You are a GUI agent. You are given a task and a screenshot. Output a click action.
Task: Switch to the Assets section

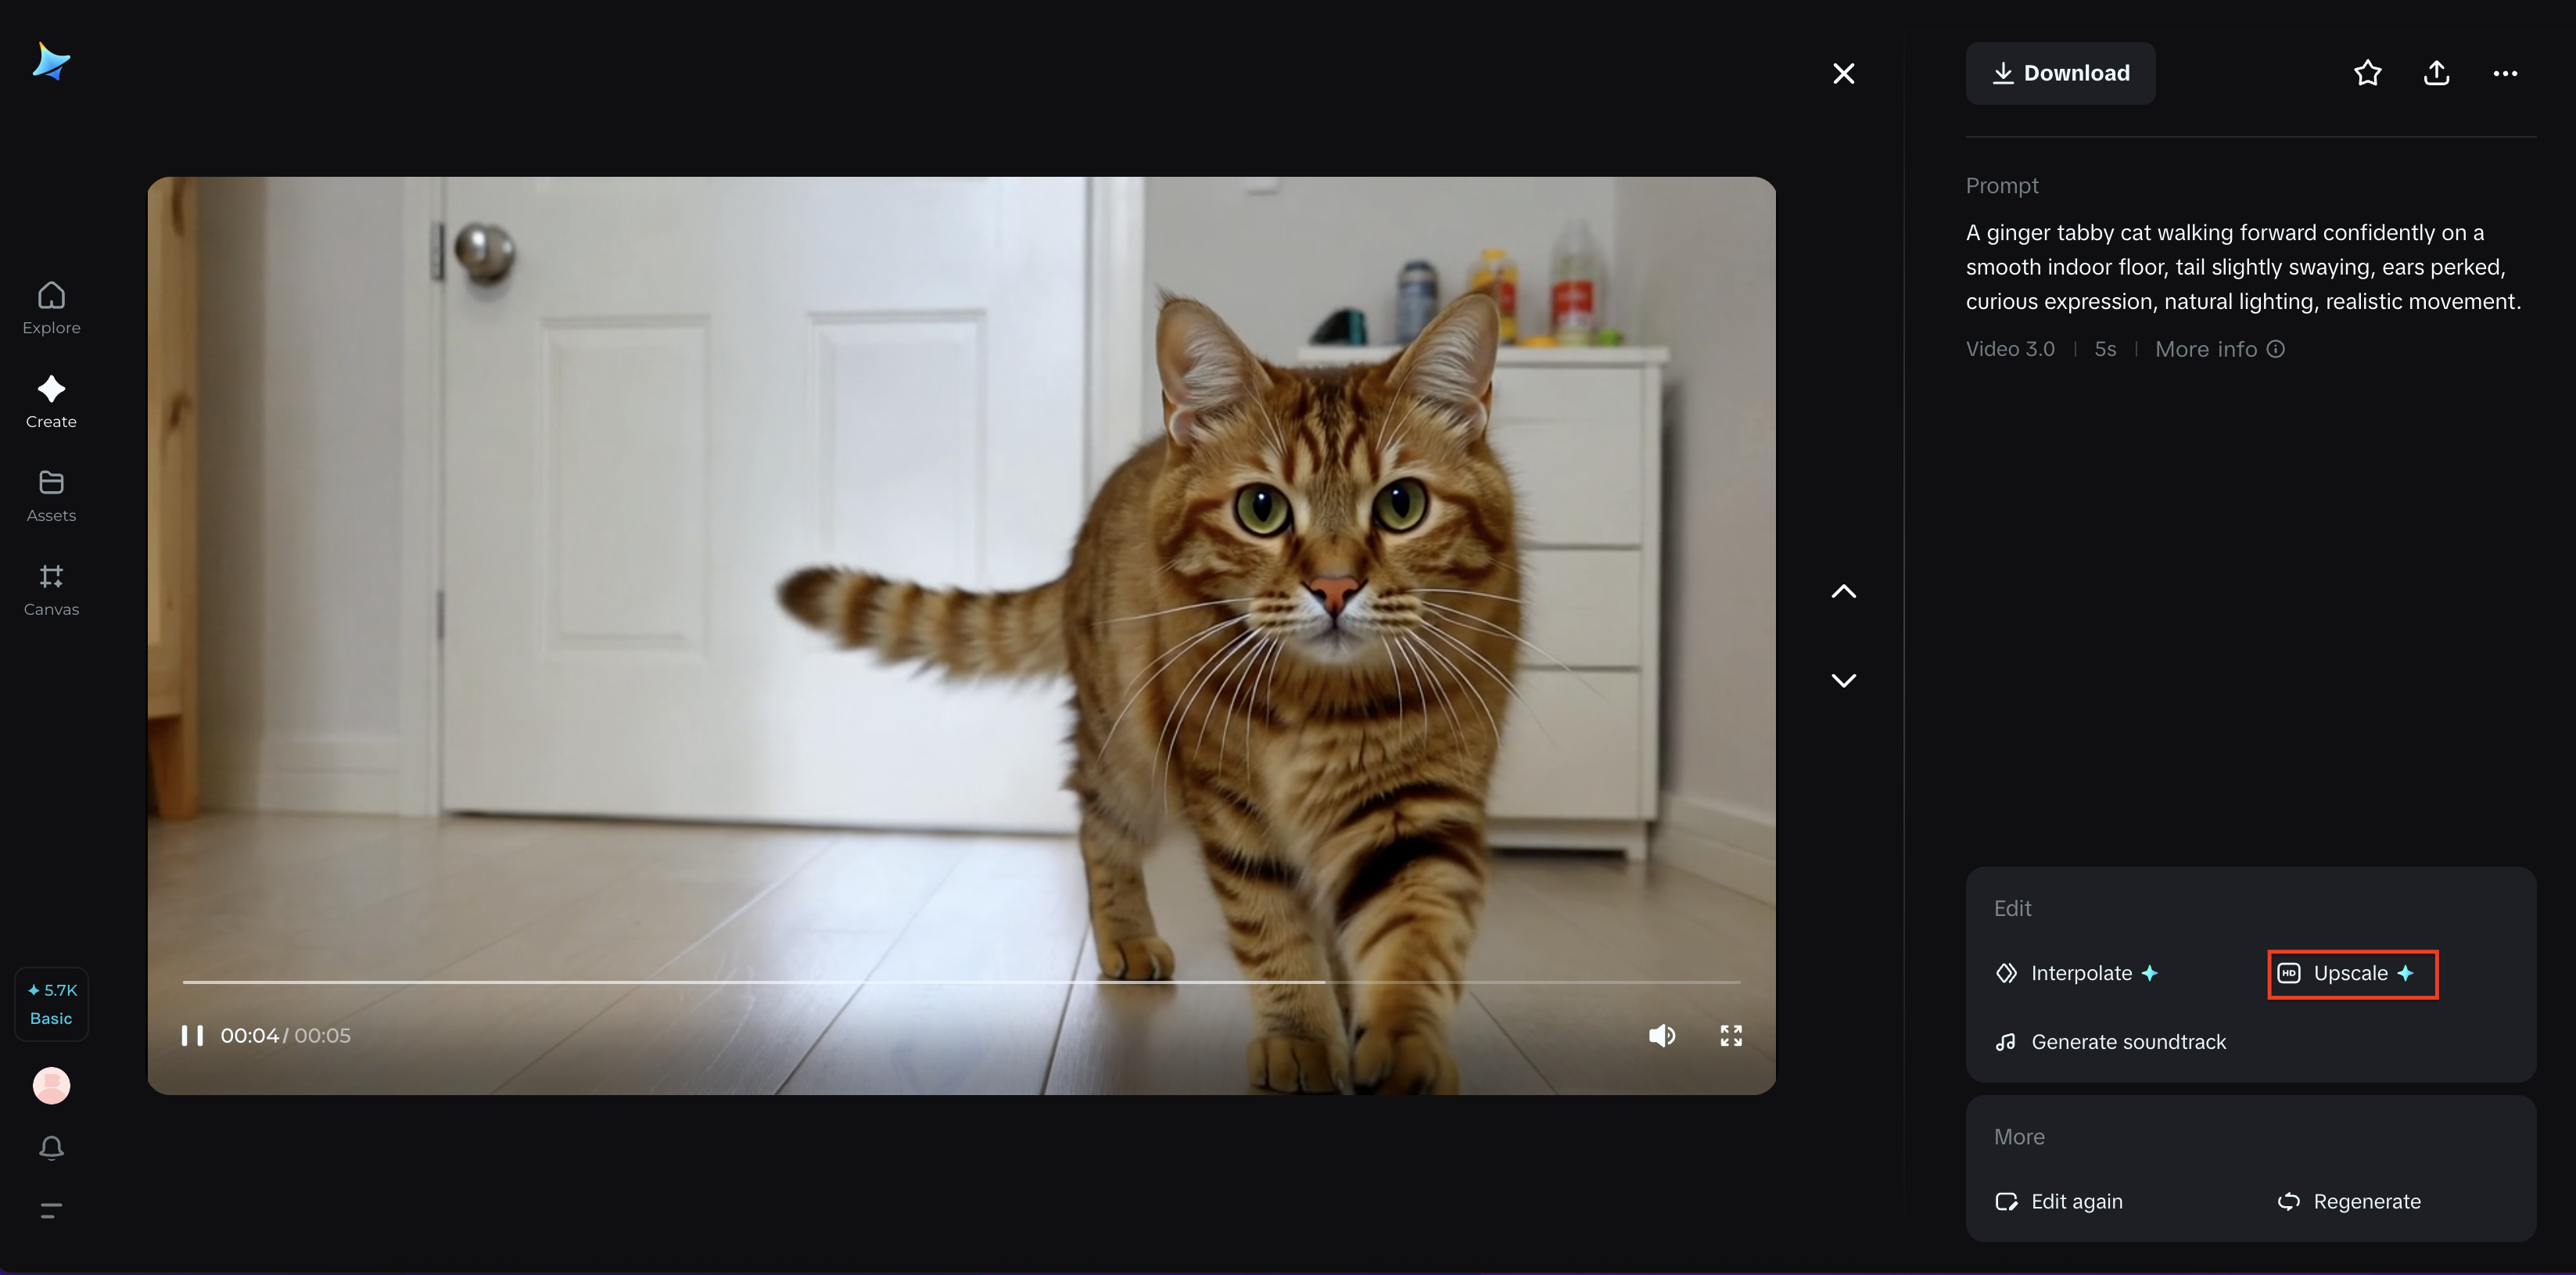51,496
